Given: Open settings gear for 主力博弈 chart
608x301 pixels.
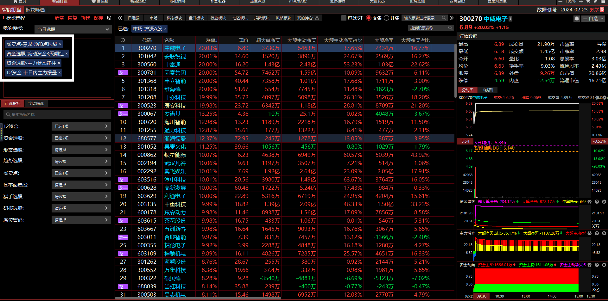Looking at the screenshot, I should (x=590, y=233).
